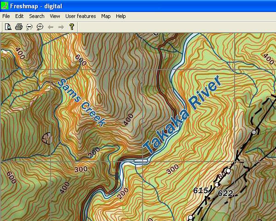The image size is (276, 221).
Task: Click the yellow question mark help icon
Action: pyautogui.click(x=72, y=27)
